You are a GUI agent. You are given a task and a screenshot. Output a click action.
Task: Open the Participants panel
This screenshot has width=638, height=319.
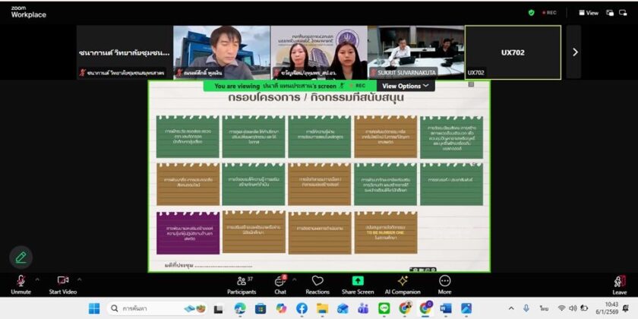[241, 283]
